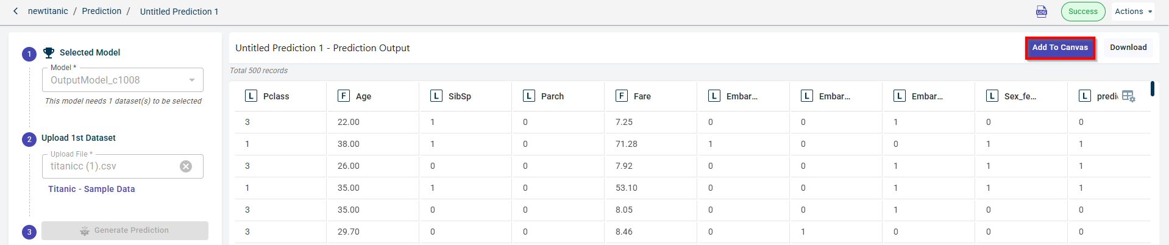1169x245 pixels.
Task: Clear the uploaded titanicc (1).csv file
Action: [186, 166]
